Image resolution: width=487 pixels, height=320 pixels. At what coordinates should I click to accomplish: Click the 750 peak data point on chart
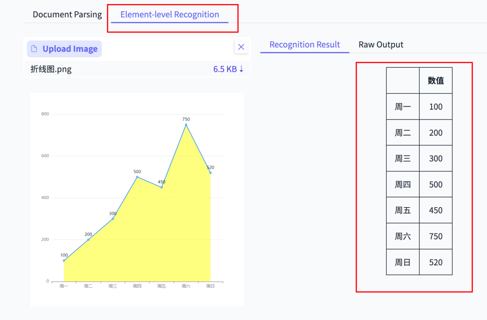coord(186,125)
